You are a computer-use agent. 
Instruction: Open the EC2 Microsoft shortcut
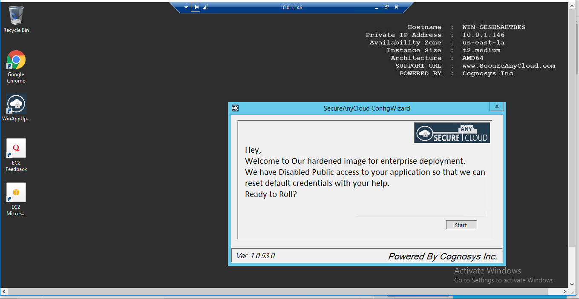click(x=16, y=192)
